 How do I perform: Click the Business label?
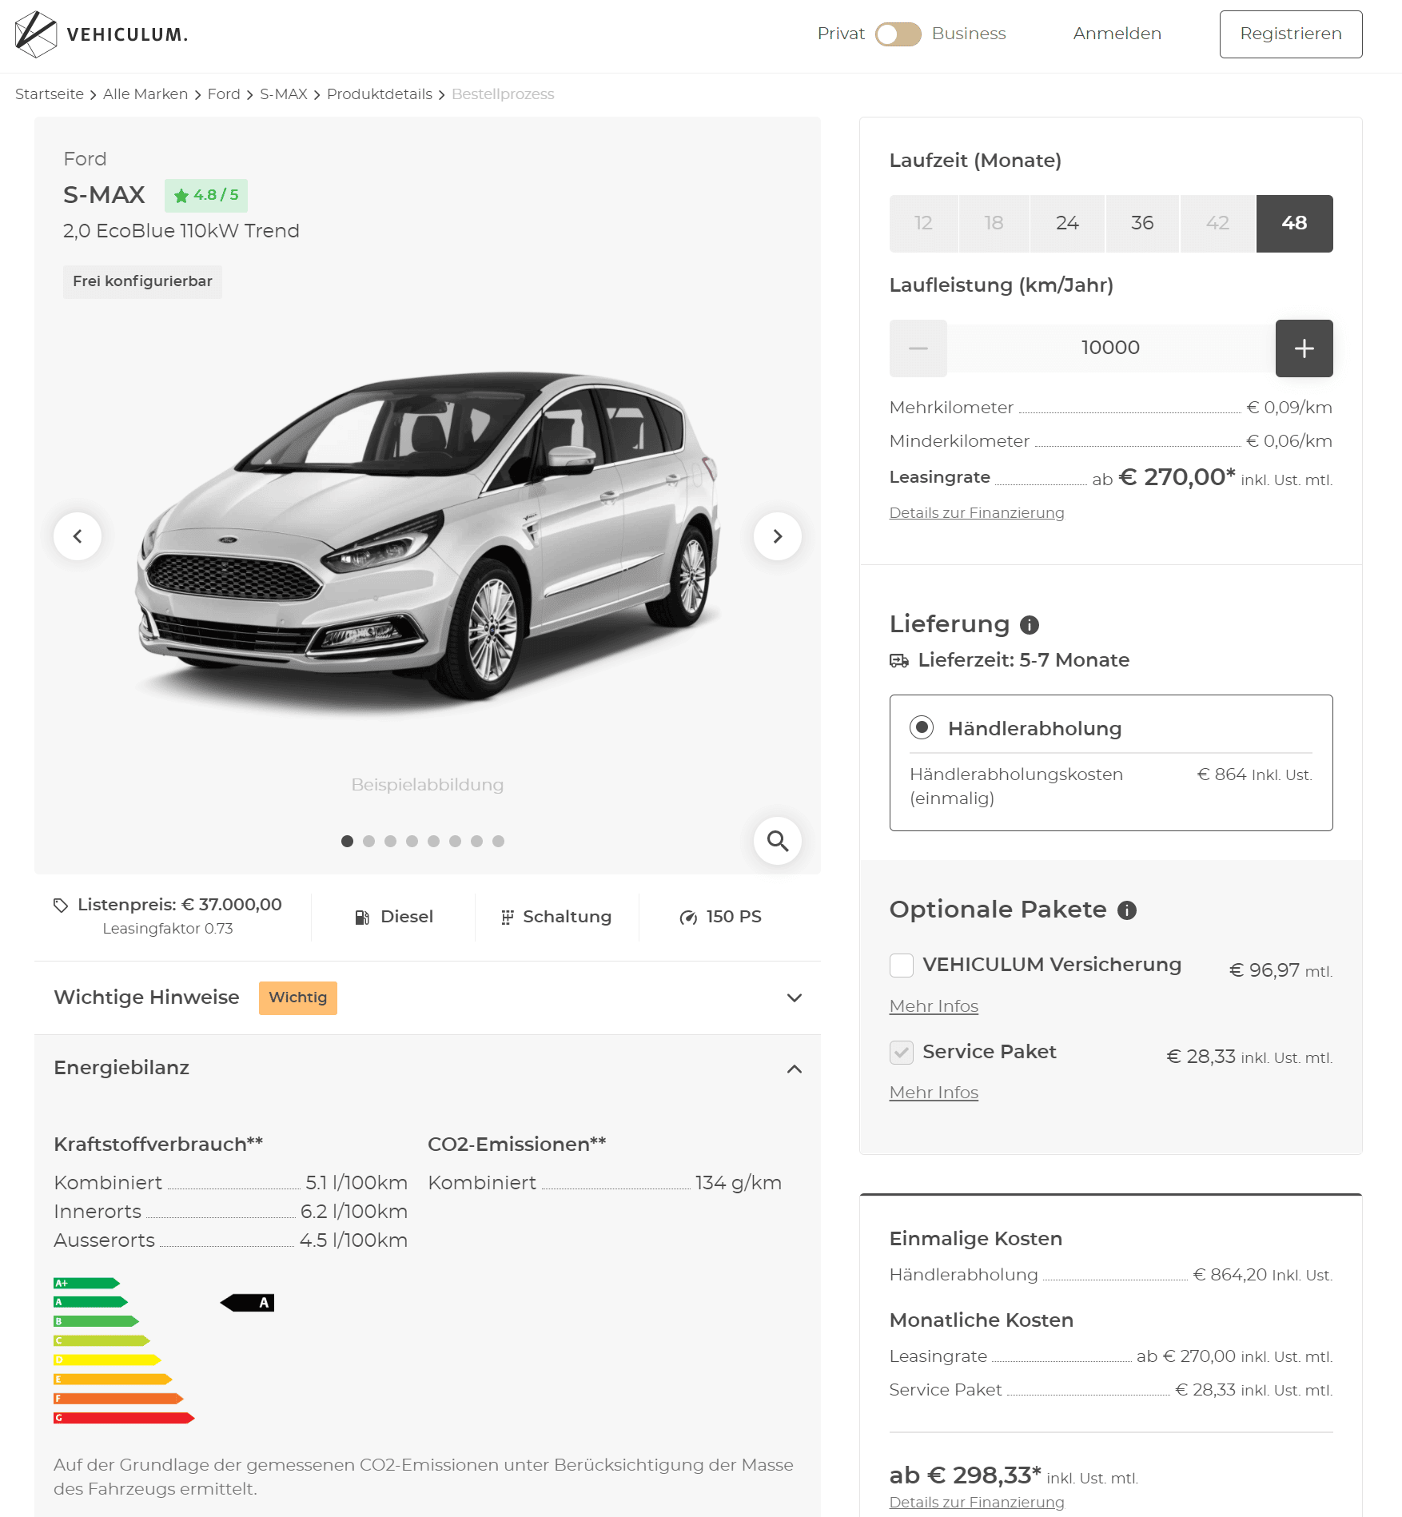coord(969,34)
